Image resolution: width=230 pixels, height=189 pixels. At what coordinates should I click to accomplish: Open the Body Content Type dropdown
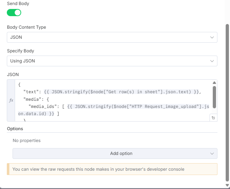112,37
